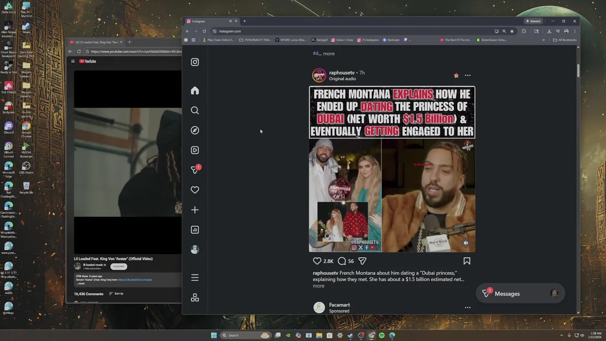The width and height of the screenshot is (606, 341).
Task: Open the Discord desktop shortcut
Action: pyautogui.click(x=9, y=127)
